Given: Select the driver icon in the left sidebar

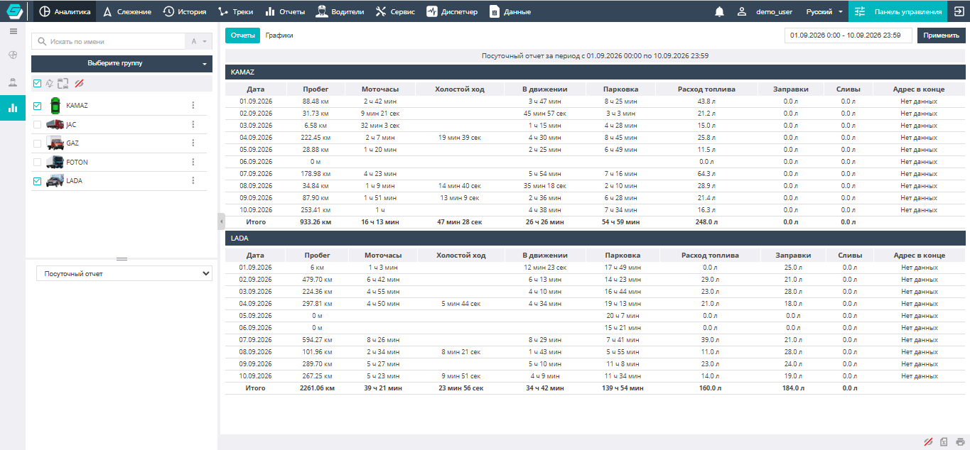Looking at the screenshot, I should 13,82.
